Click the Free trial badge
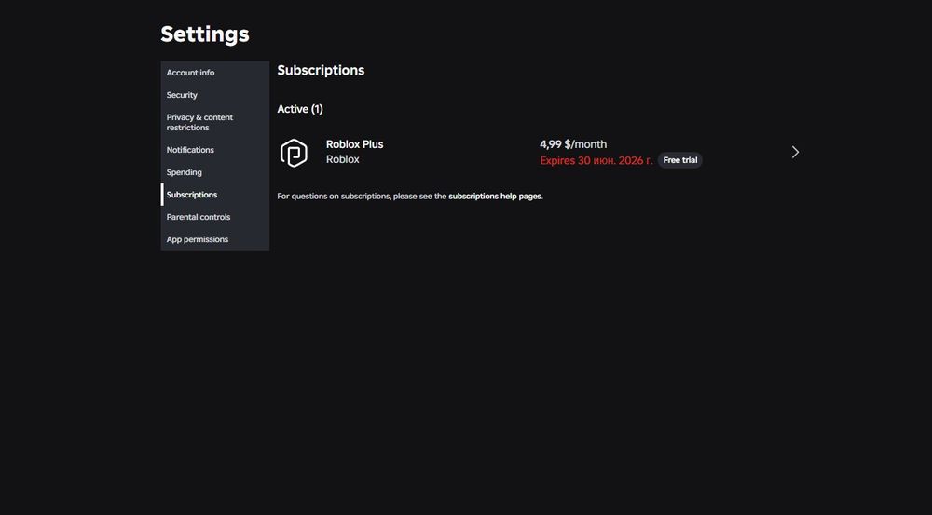This screenshot has height=515, width=932. (680, 160)
